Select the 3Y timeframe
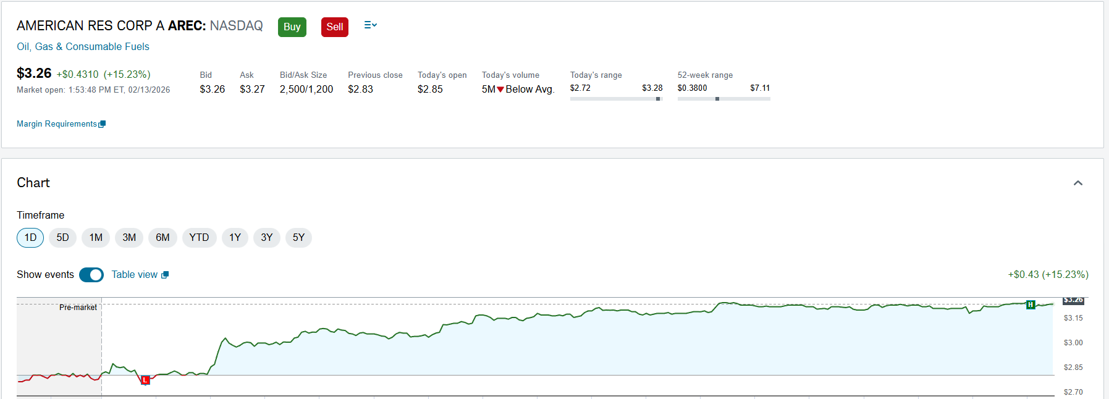1109x399 pixels. tap(267, 238)
